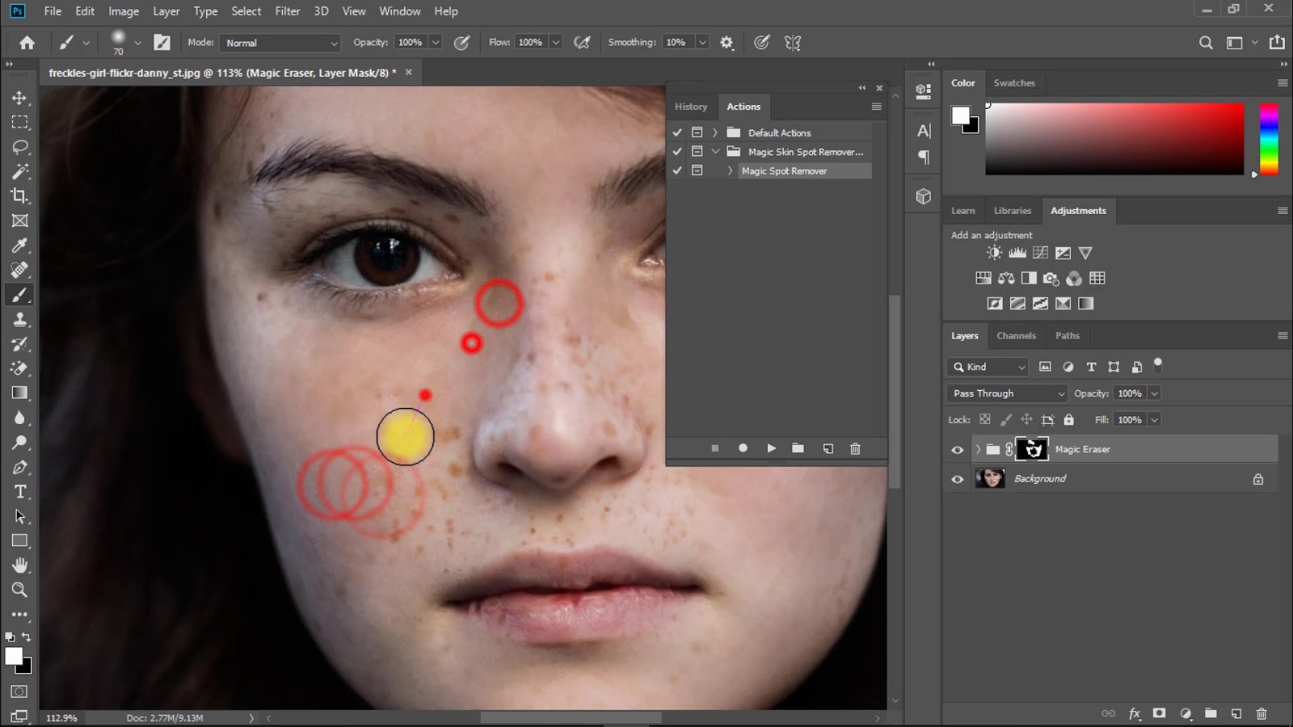Select the Crop tool
The width and height of the screenshot is (1293, 727).
click(x=20, y=196)
